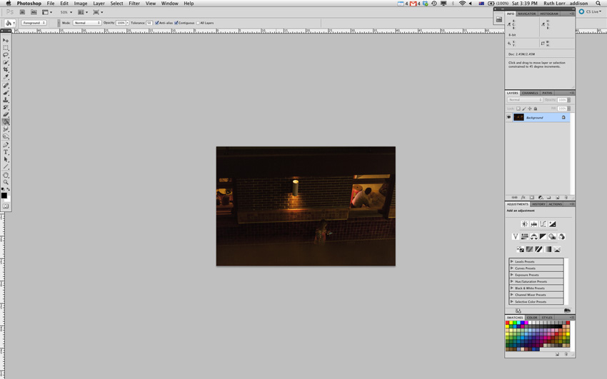Select the Eyedropper tool

point(6,77)
